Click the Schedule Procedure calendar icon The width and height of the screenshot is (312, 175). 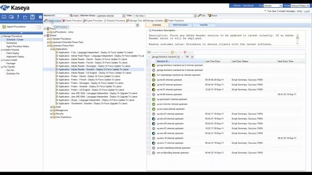(x=149, y=52)
